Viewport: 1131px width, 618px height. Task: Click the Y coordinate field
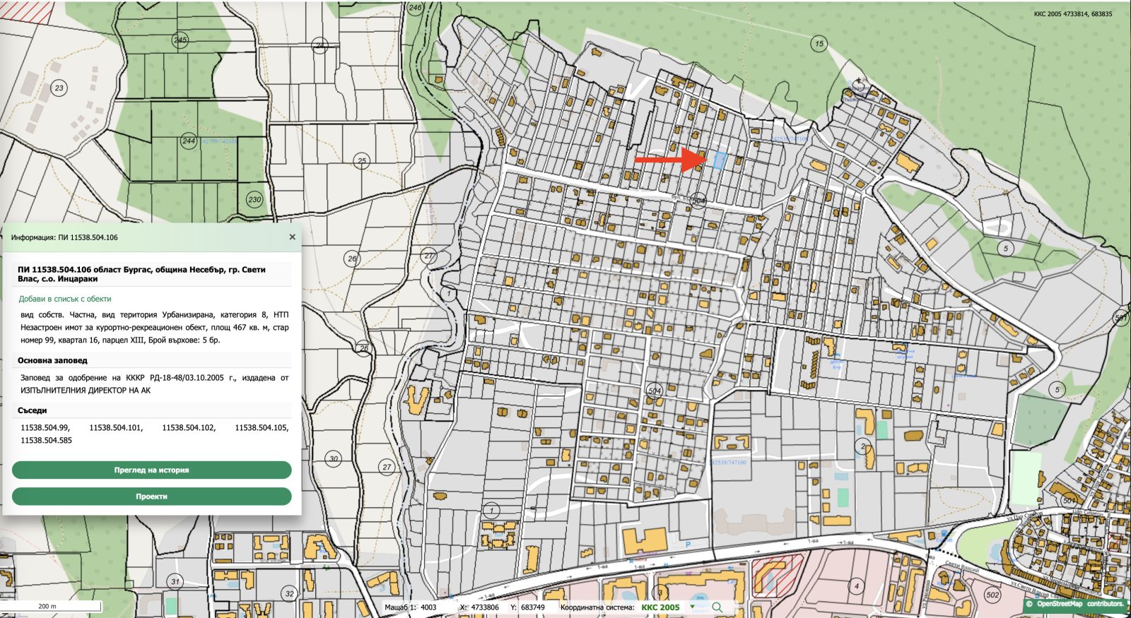[532, 607]
